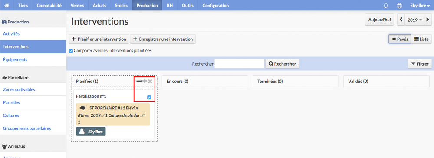
Task: Click the Ekylibre worker badge on card
Action: tap(91, 132)
